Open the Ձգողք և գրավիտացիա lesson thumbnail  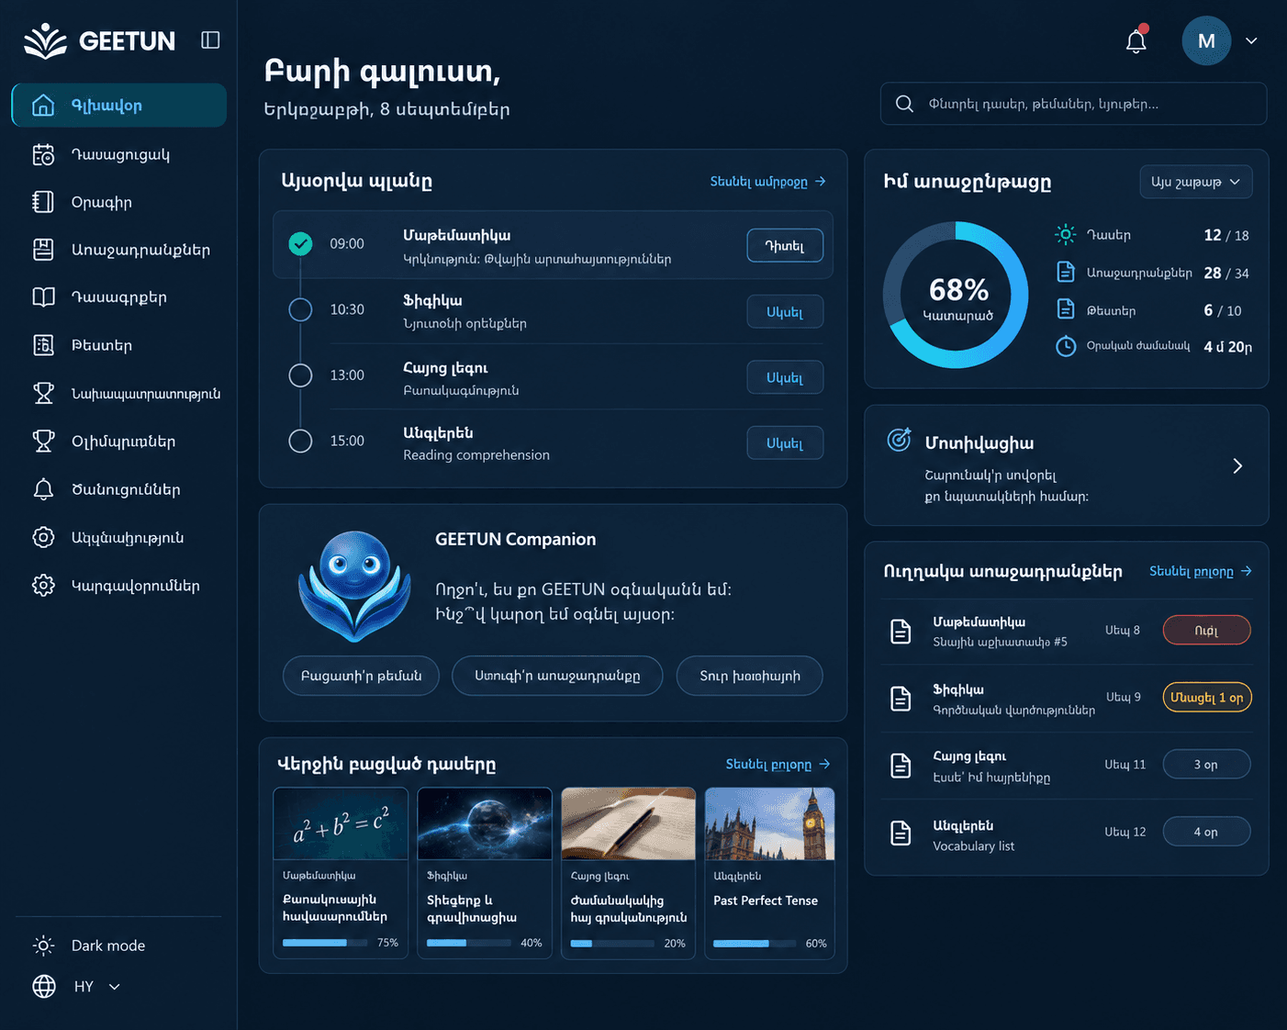(x=485, y=823)
